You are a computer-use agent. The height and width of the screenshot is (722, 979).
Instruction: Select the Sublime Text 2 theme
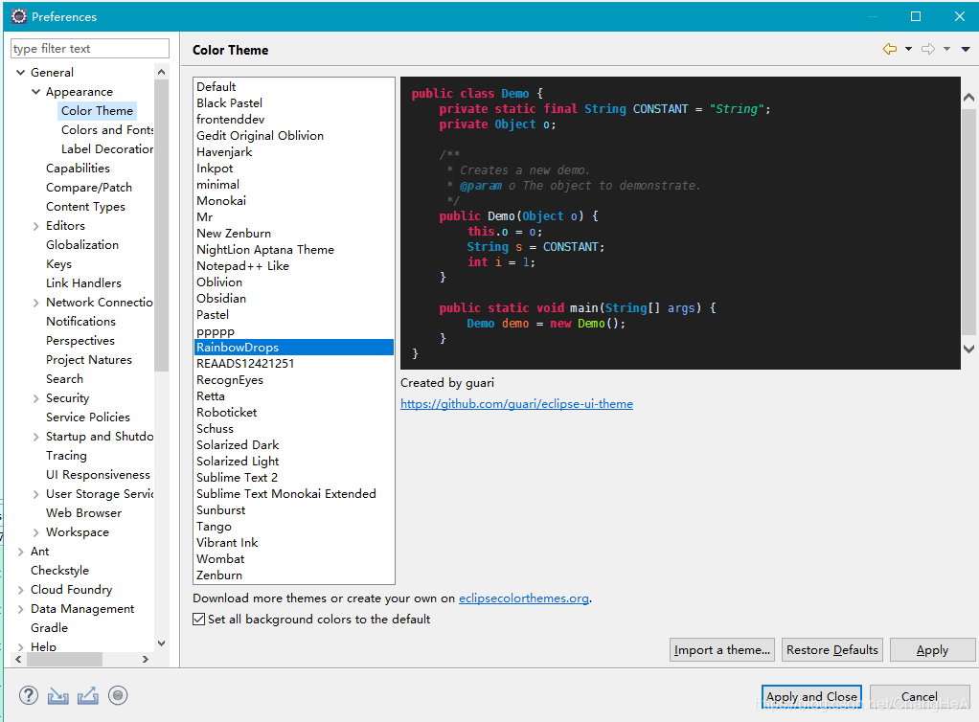(294, 478)
